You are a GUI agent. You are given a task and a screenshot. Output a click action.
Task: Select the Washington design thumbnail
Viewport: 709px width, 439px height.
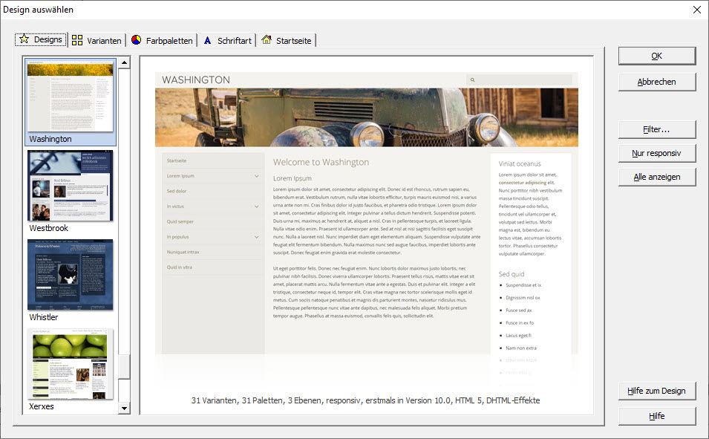tap(70, 96)
